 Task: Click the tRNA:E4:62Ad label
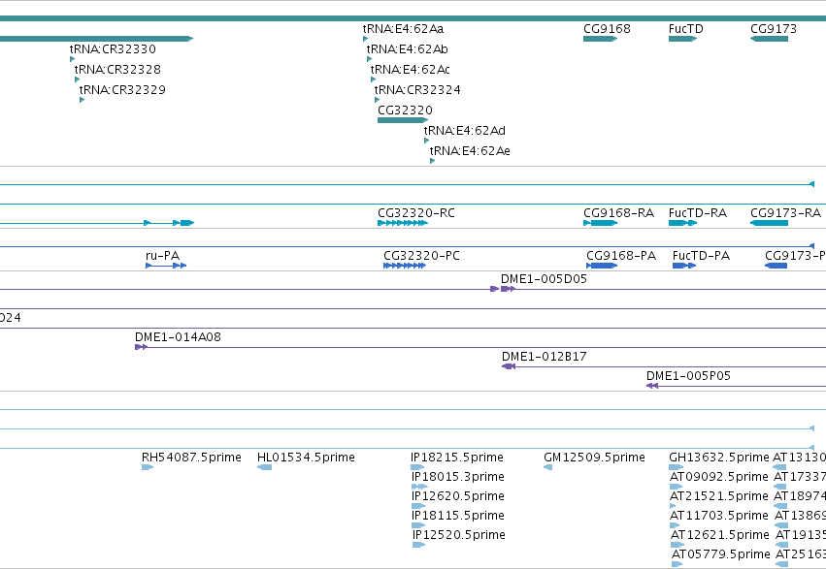click(465, 131)
